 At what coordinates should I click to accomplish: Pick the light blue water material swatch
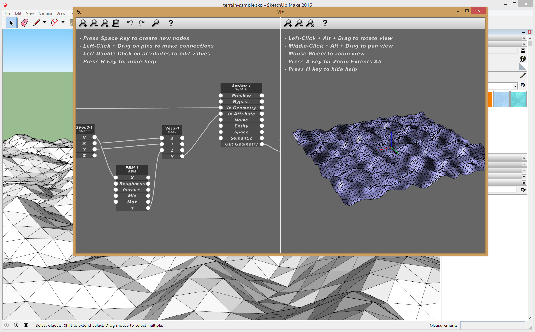(501, 99)
